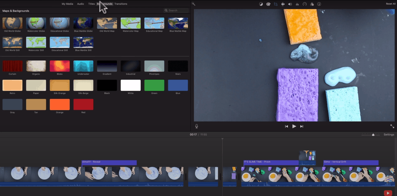Screen dimensions: 397x196
Task: Open the Noise Reduction and Equalizer controls
Action: tap(297, 4)
